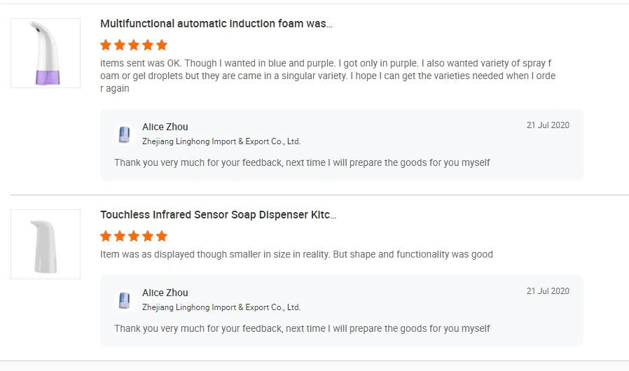
Task: Select the Alice Zhou name in second reply
Action: coord(165,293)
